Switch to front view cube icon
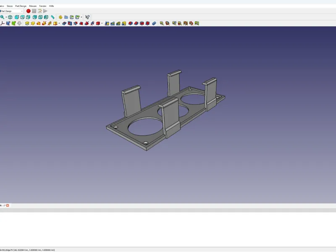Screen dimensions: 336x252 pos(17,17)
